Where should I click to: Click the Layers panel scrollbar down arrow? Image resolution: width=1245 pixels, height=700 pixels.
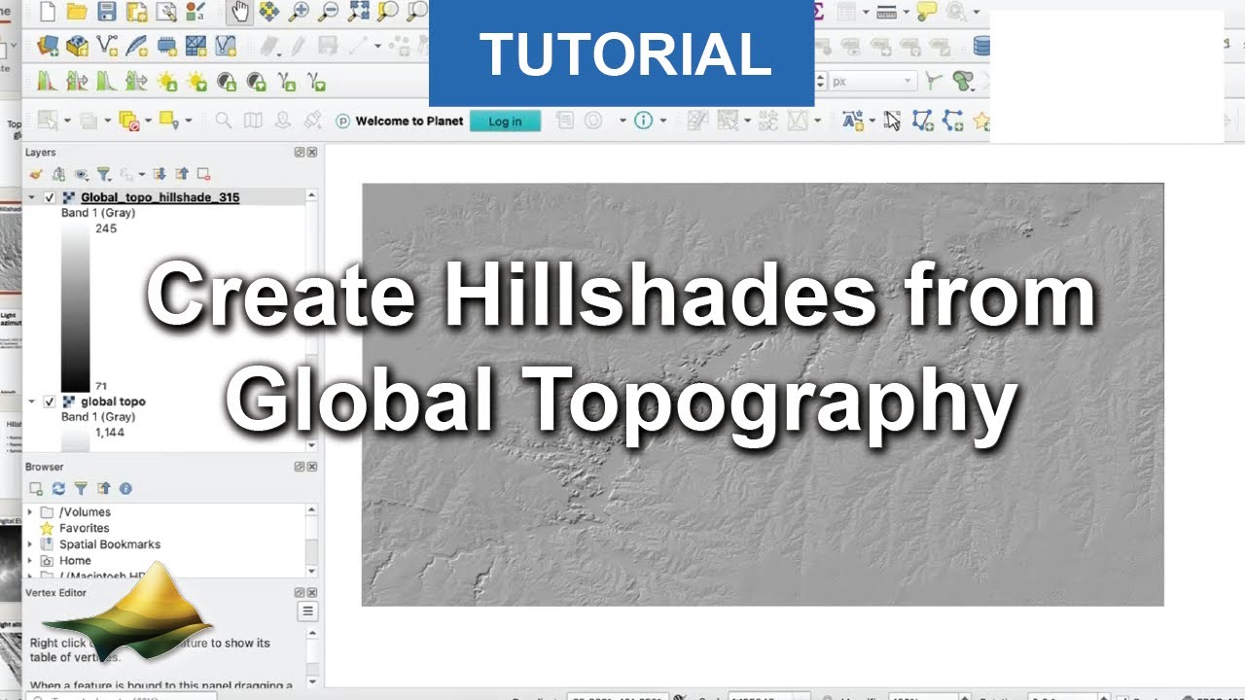point(312,445)
